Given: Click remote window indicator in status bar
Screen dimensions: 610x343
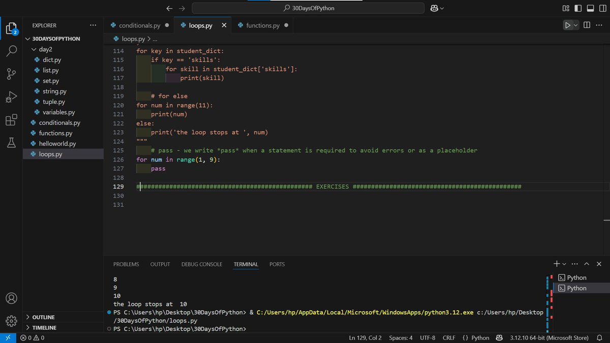Looking at the screenshot, I should click(x=8, y=338).
